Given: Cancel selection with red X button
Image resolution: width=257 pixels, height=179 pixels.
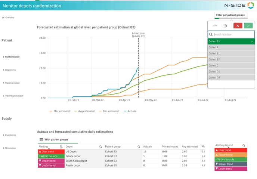Looking at the screenshot, I should 238,26.
